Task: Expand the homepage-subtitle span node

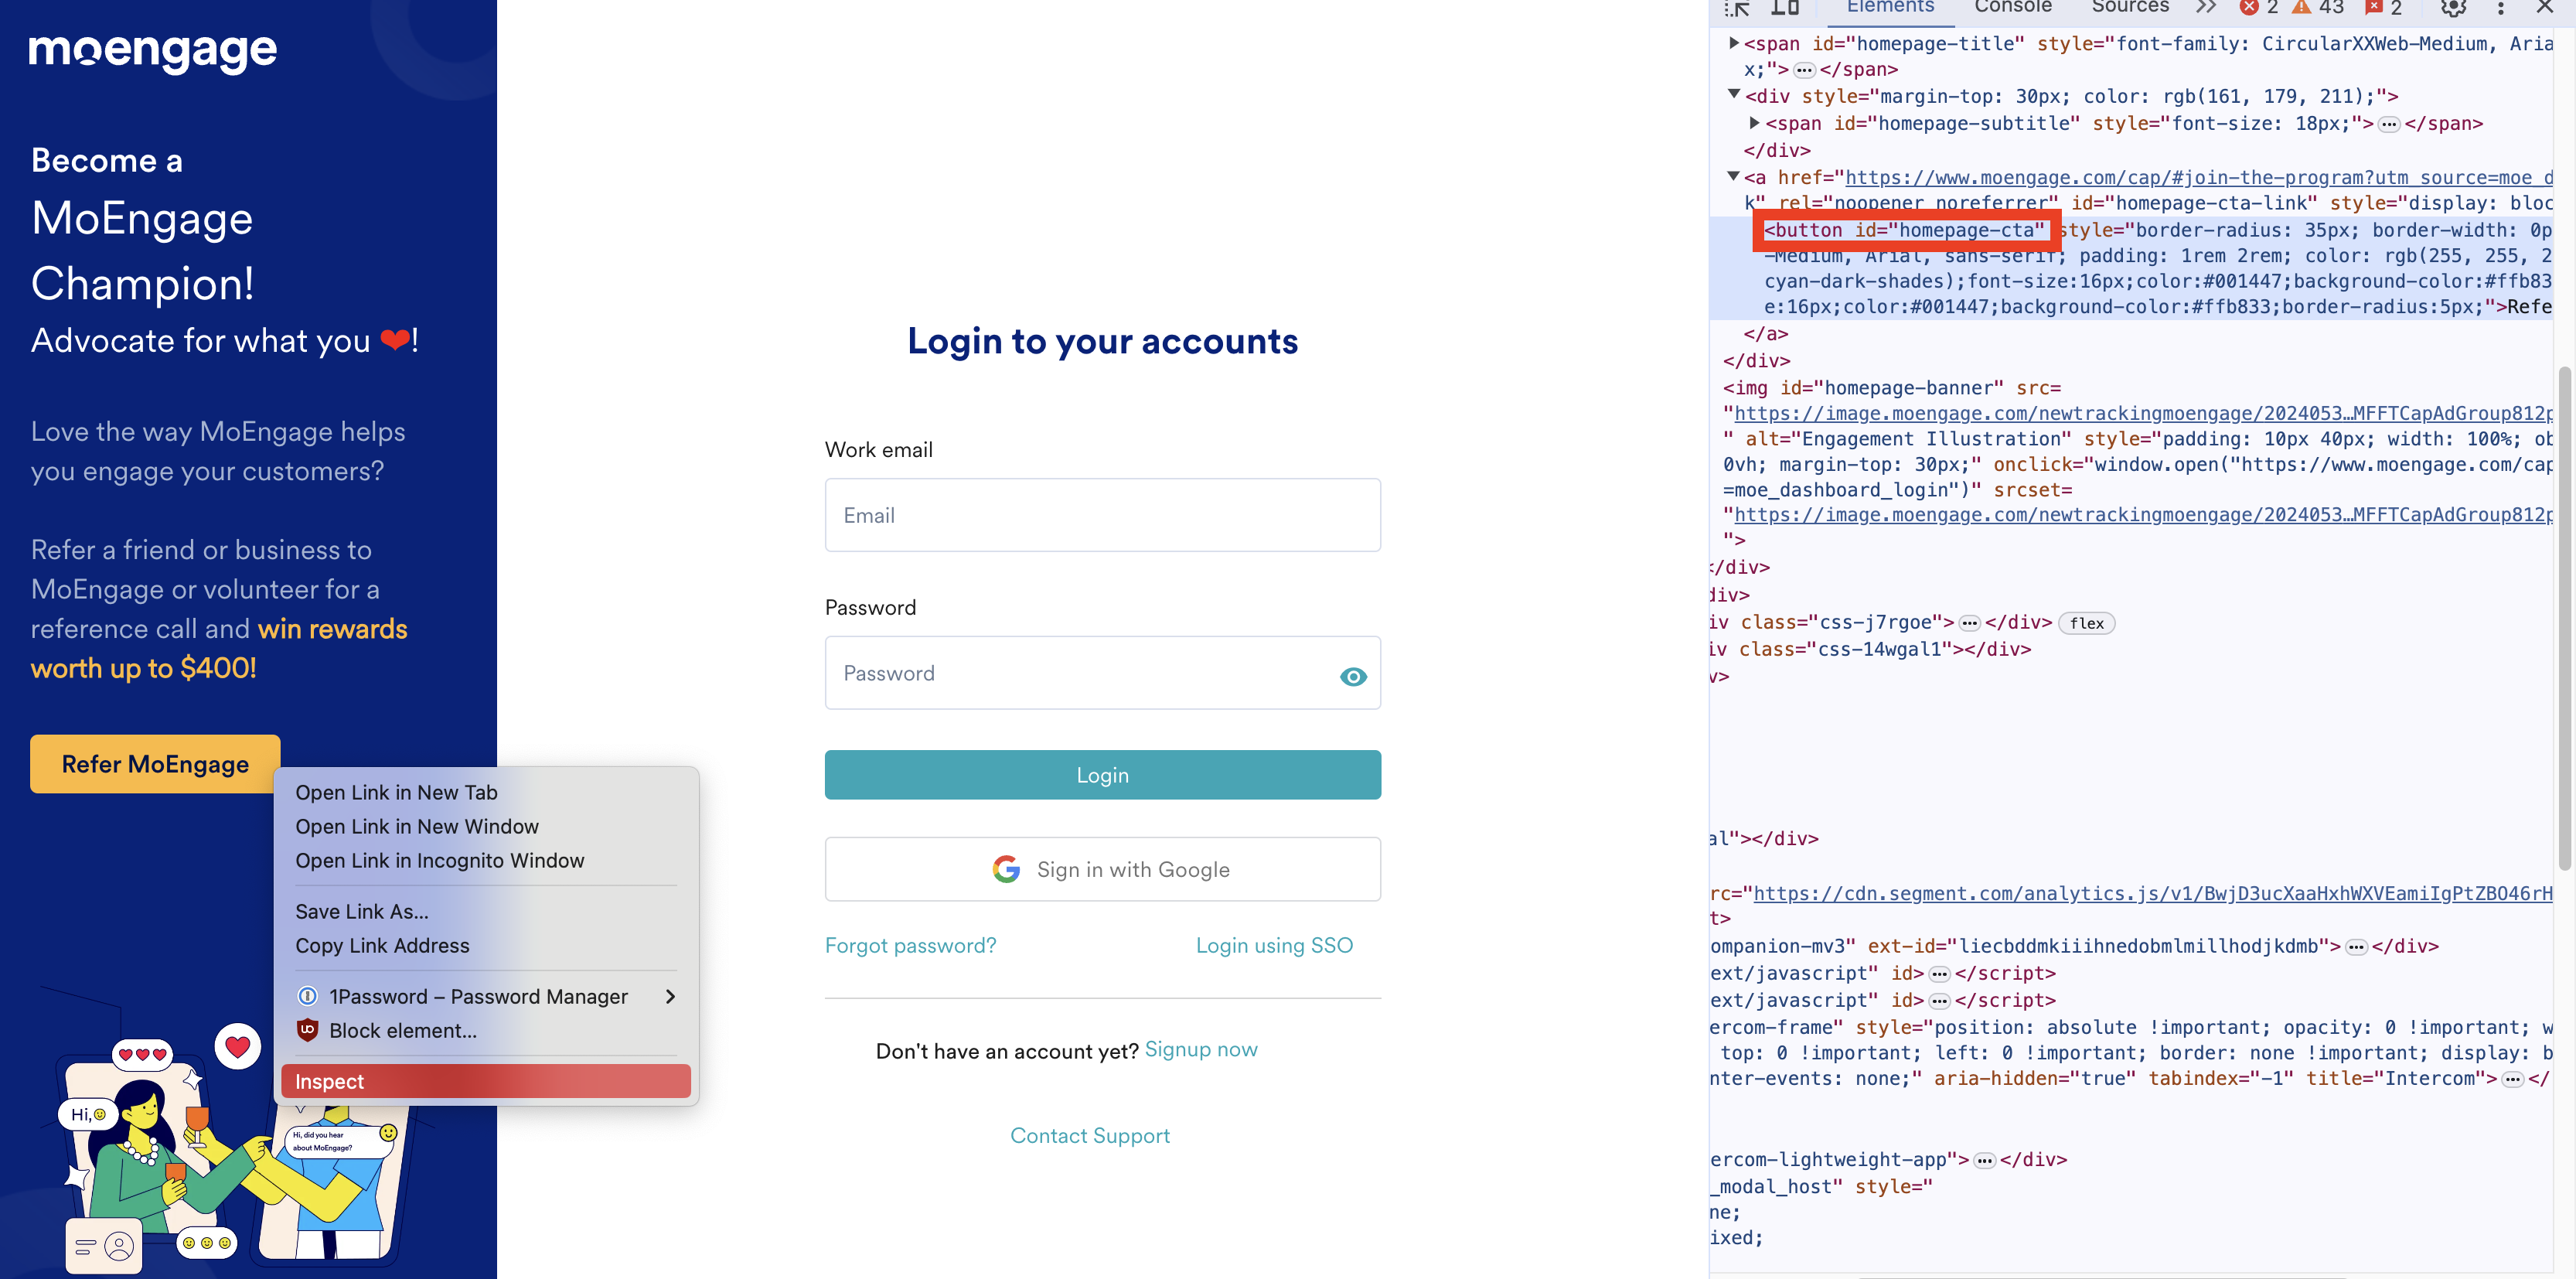Action: (x=1754, y=122)
